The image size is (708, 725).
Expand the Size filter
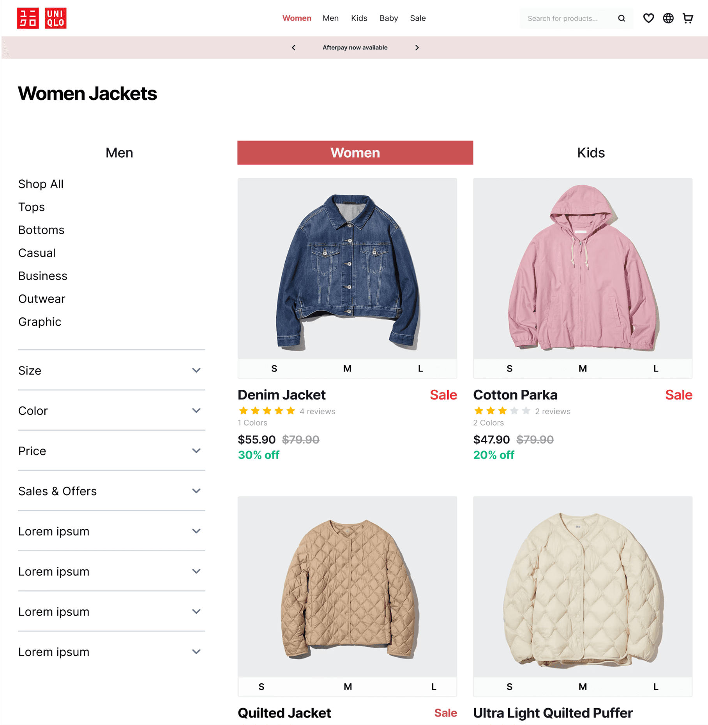click(x=111, y=370)
